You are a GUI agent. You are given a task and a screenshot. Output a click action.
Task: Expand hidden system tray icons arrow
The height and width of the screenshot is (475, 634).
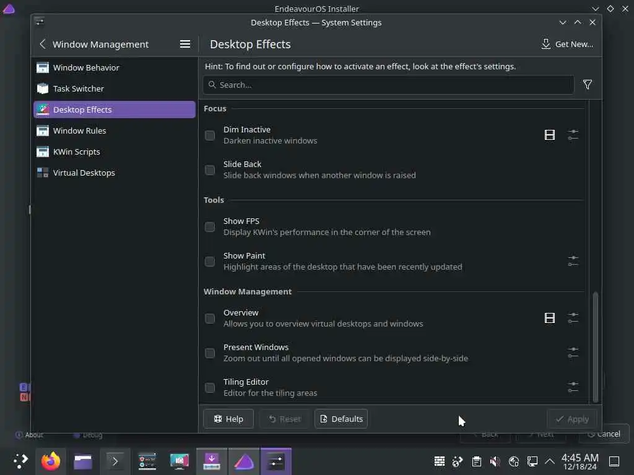coord(550,461)
